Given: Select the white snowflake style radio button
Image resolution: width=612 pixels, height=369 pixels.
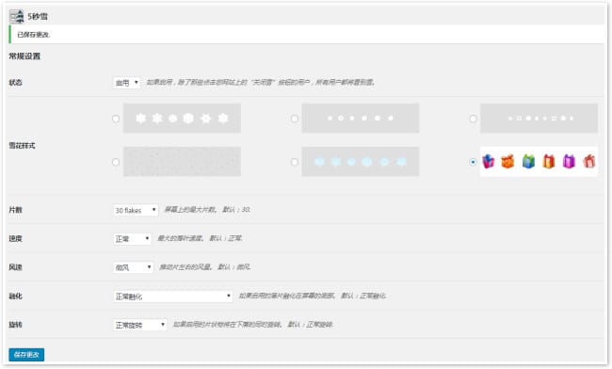Looking at the screenshot, I should click(x=116, y=119).
